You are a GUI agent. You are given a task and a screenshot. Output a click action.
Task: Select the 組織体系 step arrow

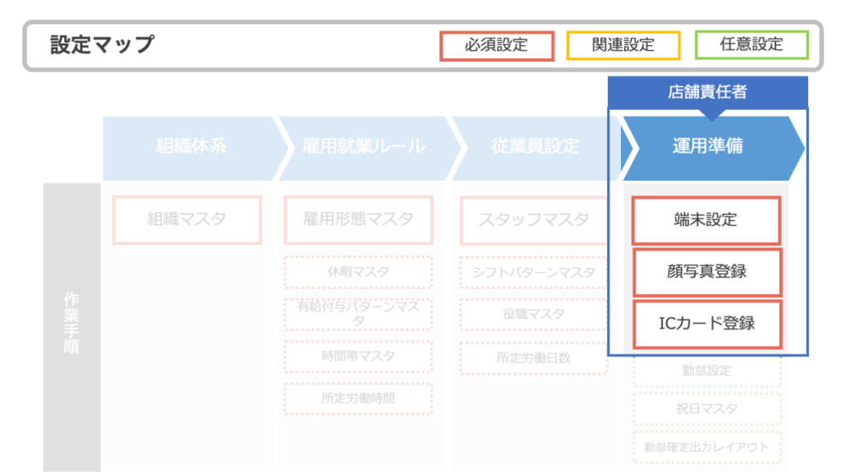pos(191,147)
